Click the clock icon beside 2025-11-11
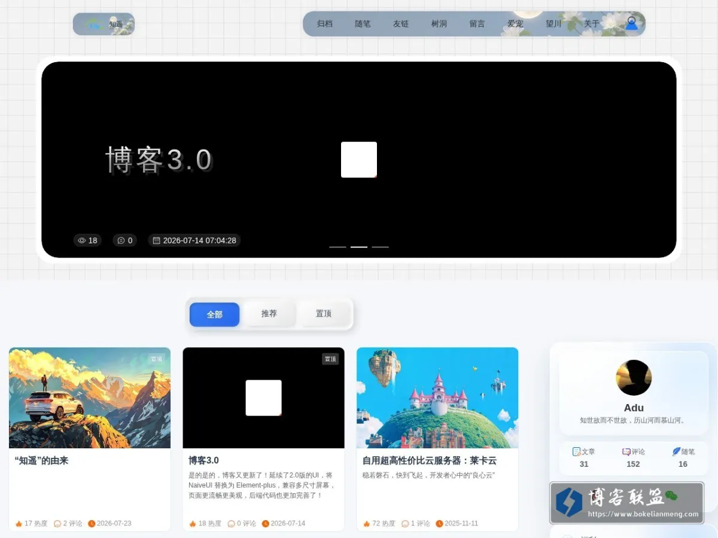718x538 pixels. click(x=439, y=524)
